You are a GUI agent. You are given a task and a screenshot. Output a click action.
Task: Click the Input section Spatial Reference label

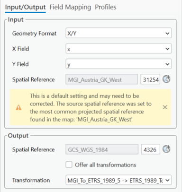coord(34,79)
